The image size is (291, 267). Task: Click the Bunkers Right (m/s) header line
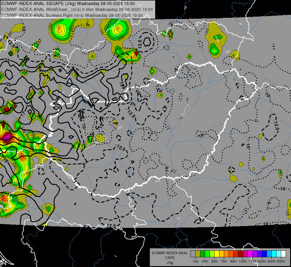[72, 15]
